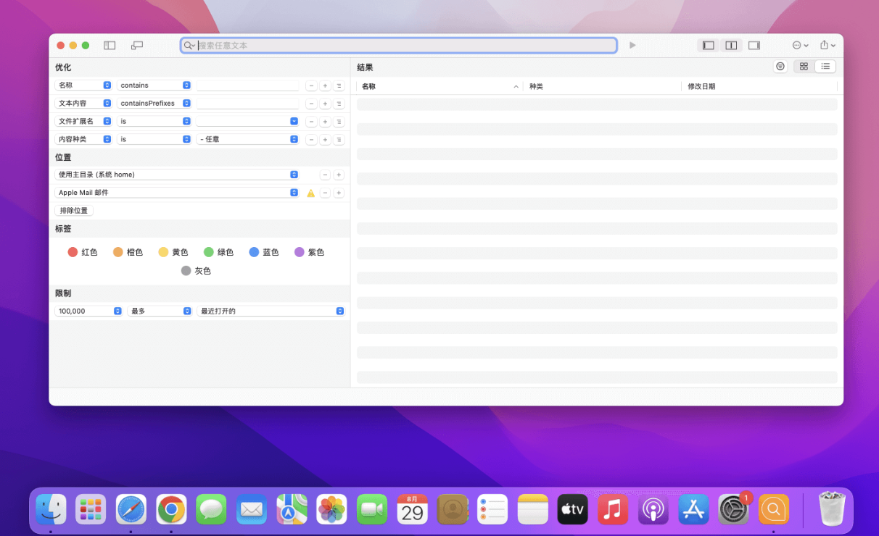Switch results to grid view icon
The width and height of the screenshot is (879, 536).
(804, 66)
